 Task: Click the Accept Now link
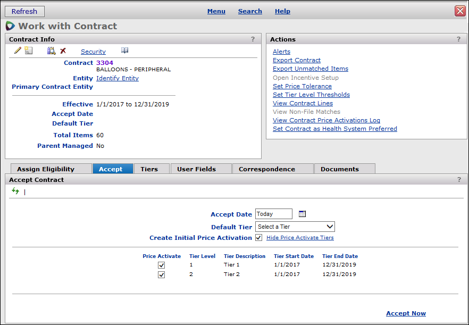(406, 313)
